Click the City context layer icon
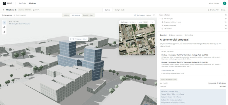 pyautogui.click(x=162, y=29)
